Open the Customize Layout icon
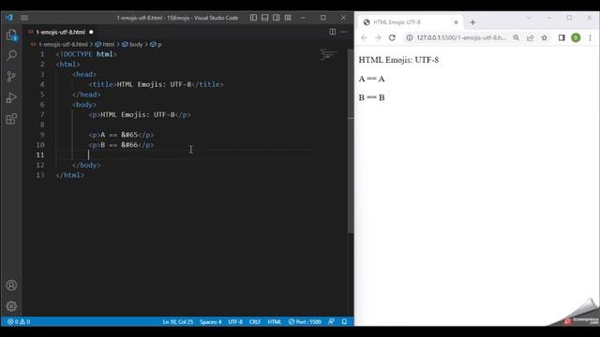600x337 pixels. 288,18
